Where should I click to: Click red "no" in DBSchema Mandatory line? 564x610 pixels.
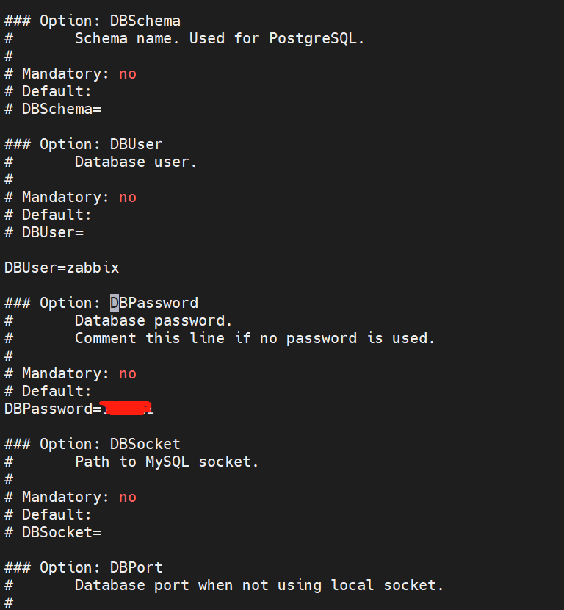tap(127, 73)
